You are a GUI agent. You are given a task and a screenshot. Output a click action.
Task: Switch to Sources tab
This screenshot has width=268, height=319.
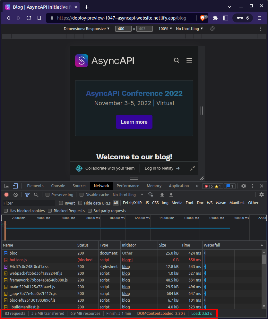point(79,186)
